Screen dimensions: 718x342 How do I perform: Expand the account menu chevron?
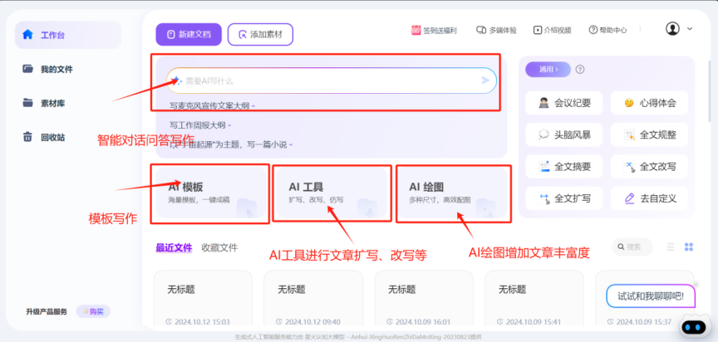point(690,29)
